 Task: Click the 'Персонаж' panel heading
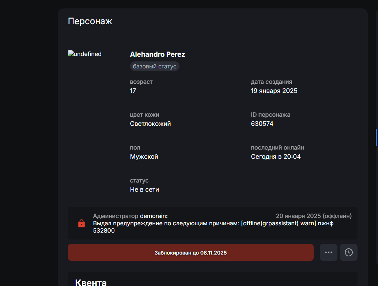(90, 21)
